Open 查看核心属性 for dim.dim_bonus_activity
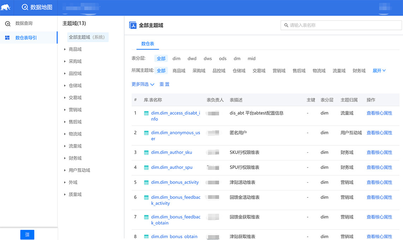This screenshot has height=240, width=403. click(x=379, y=183)
